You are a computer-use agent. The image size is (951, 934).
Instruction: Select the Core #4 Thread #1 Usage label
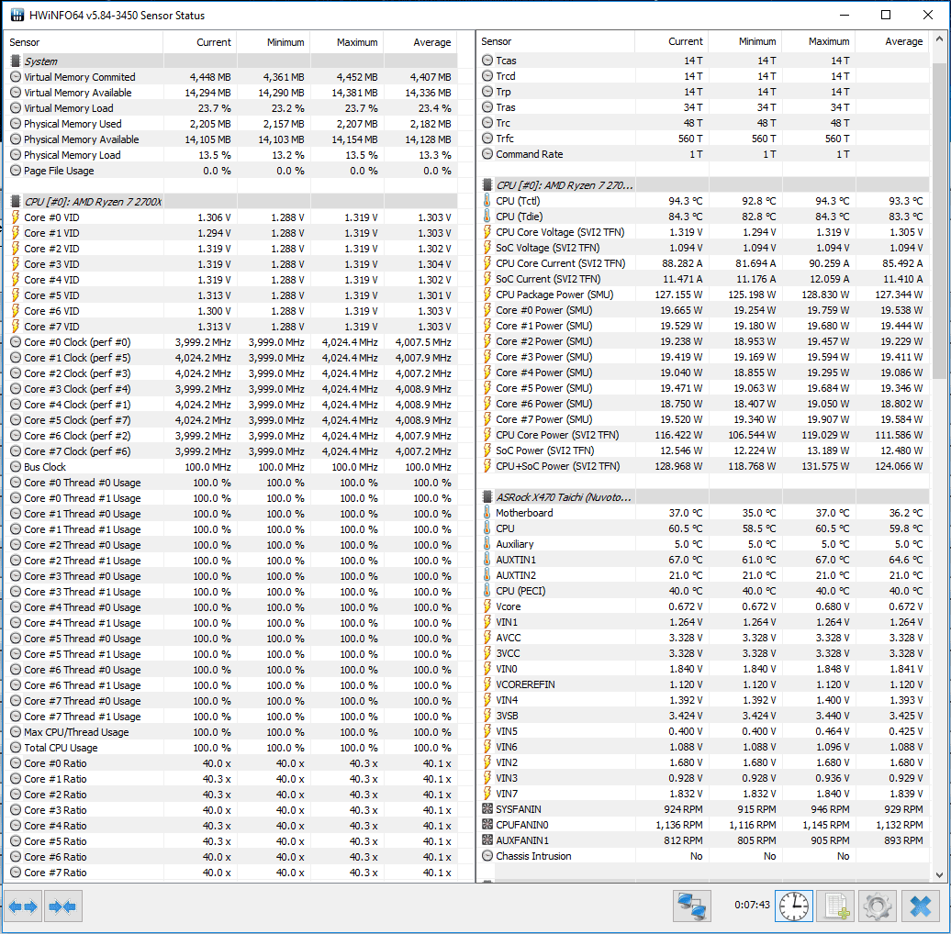pyautogui.click(x=83, y=622)
